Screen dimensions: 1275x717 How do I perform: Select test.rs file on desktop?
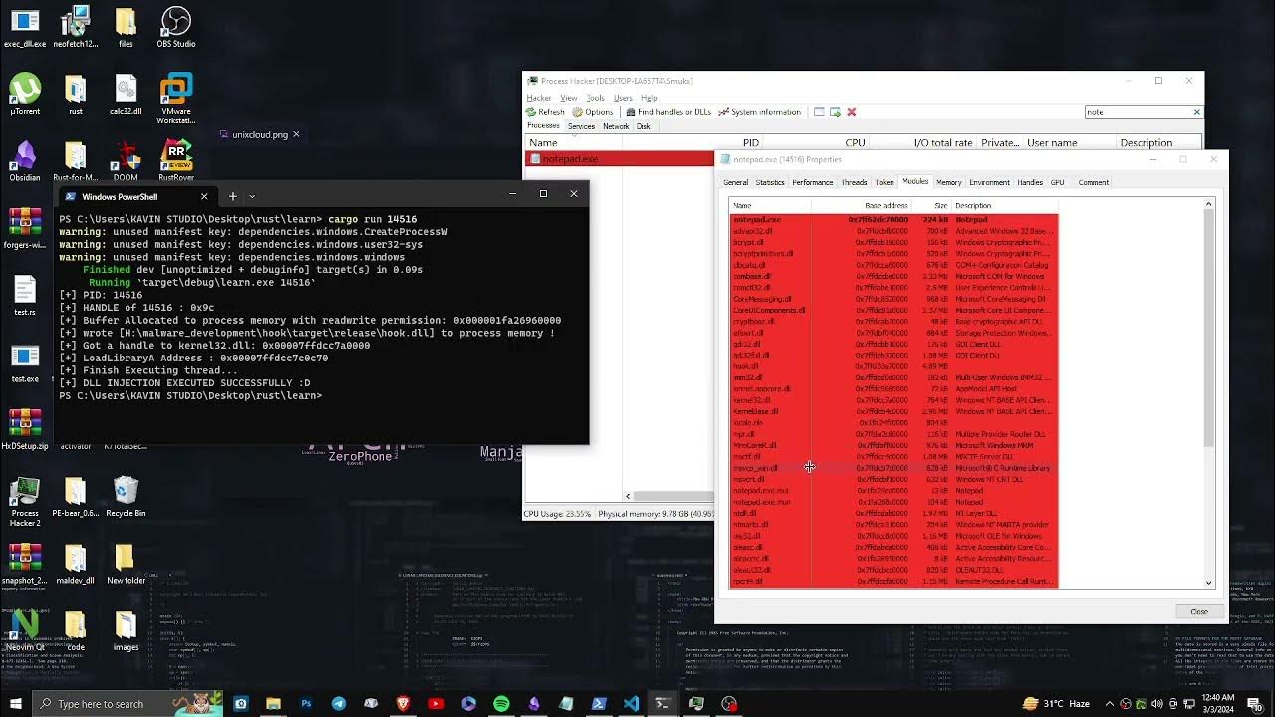click(25, 294)
